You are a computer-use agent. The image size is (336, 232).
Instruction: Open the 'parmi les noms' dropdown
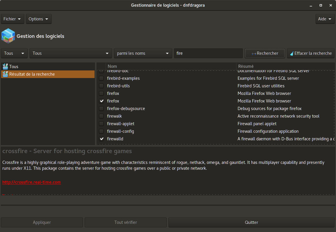click(x=143, y=53)
